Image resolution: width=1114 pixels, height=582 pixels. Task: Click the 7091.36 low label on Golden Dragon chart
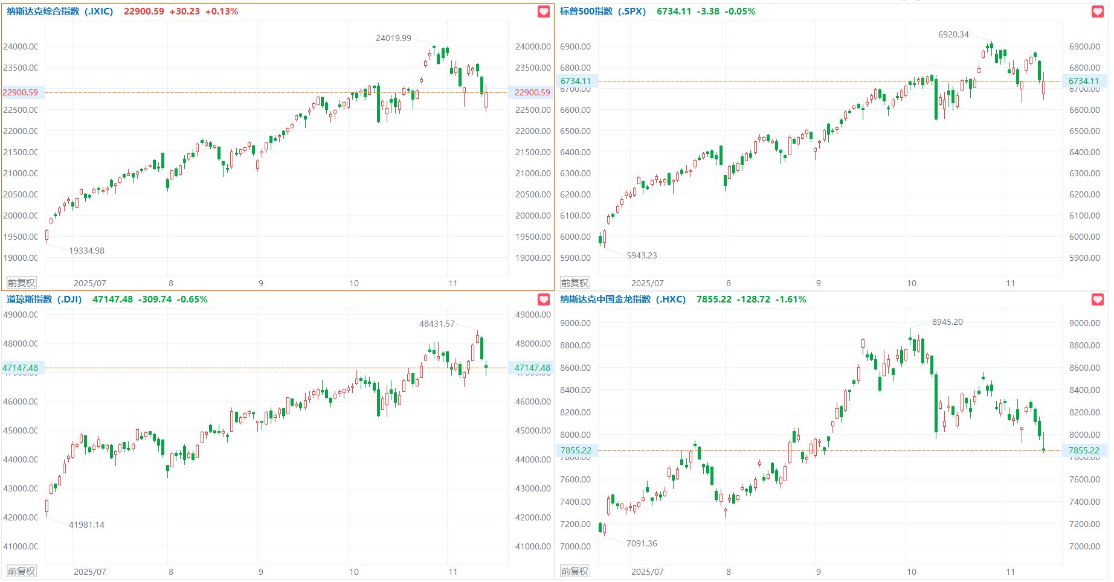(x=642, y=543)
